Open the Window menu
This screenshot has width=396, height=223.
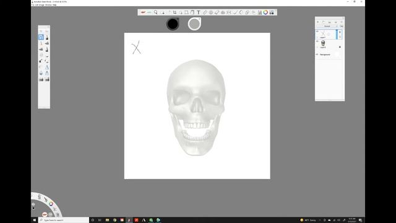[x=48, y=5]
